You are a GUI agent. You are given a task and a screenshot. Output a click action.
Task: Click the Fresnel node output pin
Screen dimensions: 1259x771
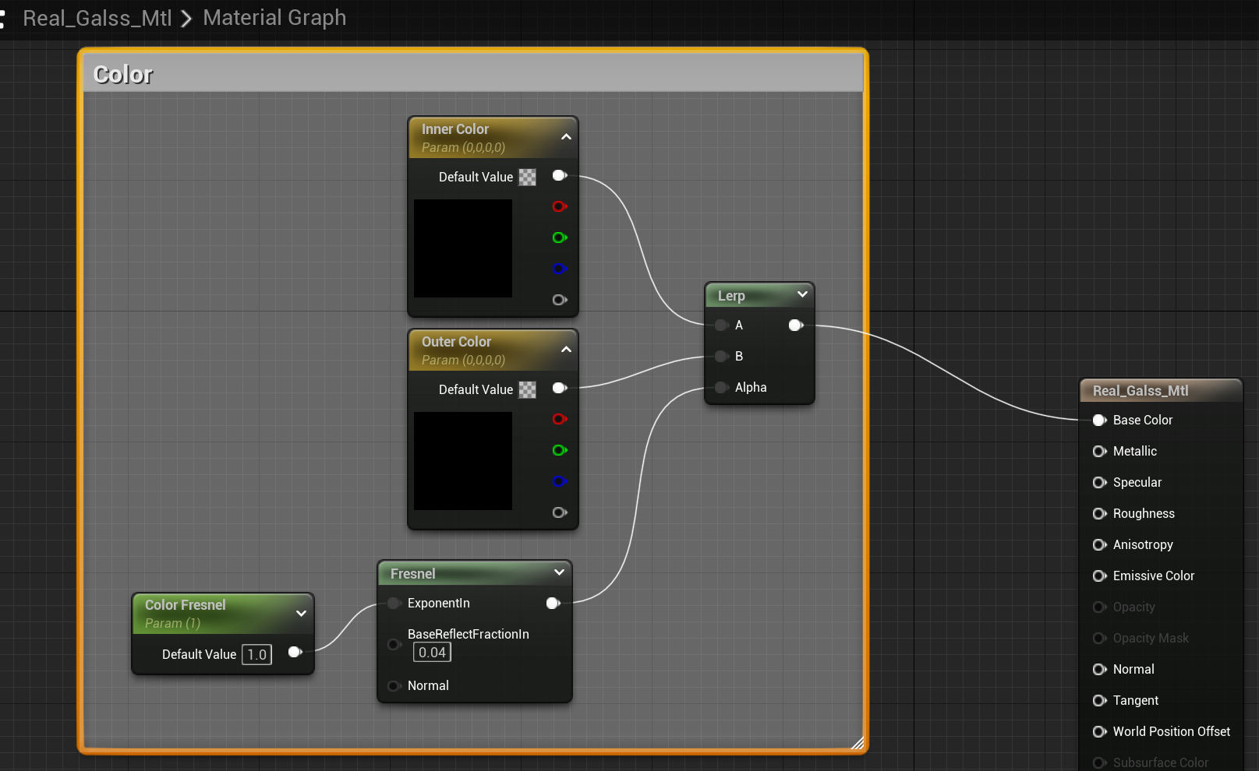click(553, 603)
